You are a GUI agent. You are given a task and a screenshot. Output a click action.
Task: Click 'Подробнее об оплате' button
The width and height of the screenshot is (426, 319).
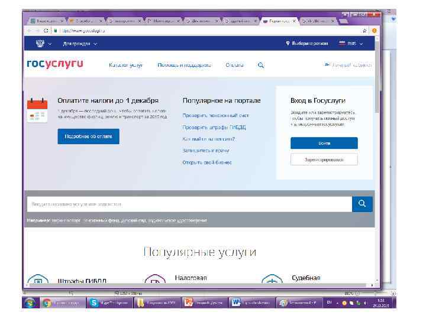(88, 136)
